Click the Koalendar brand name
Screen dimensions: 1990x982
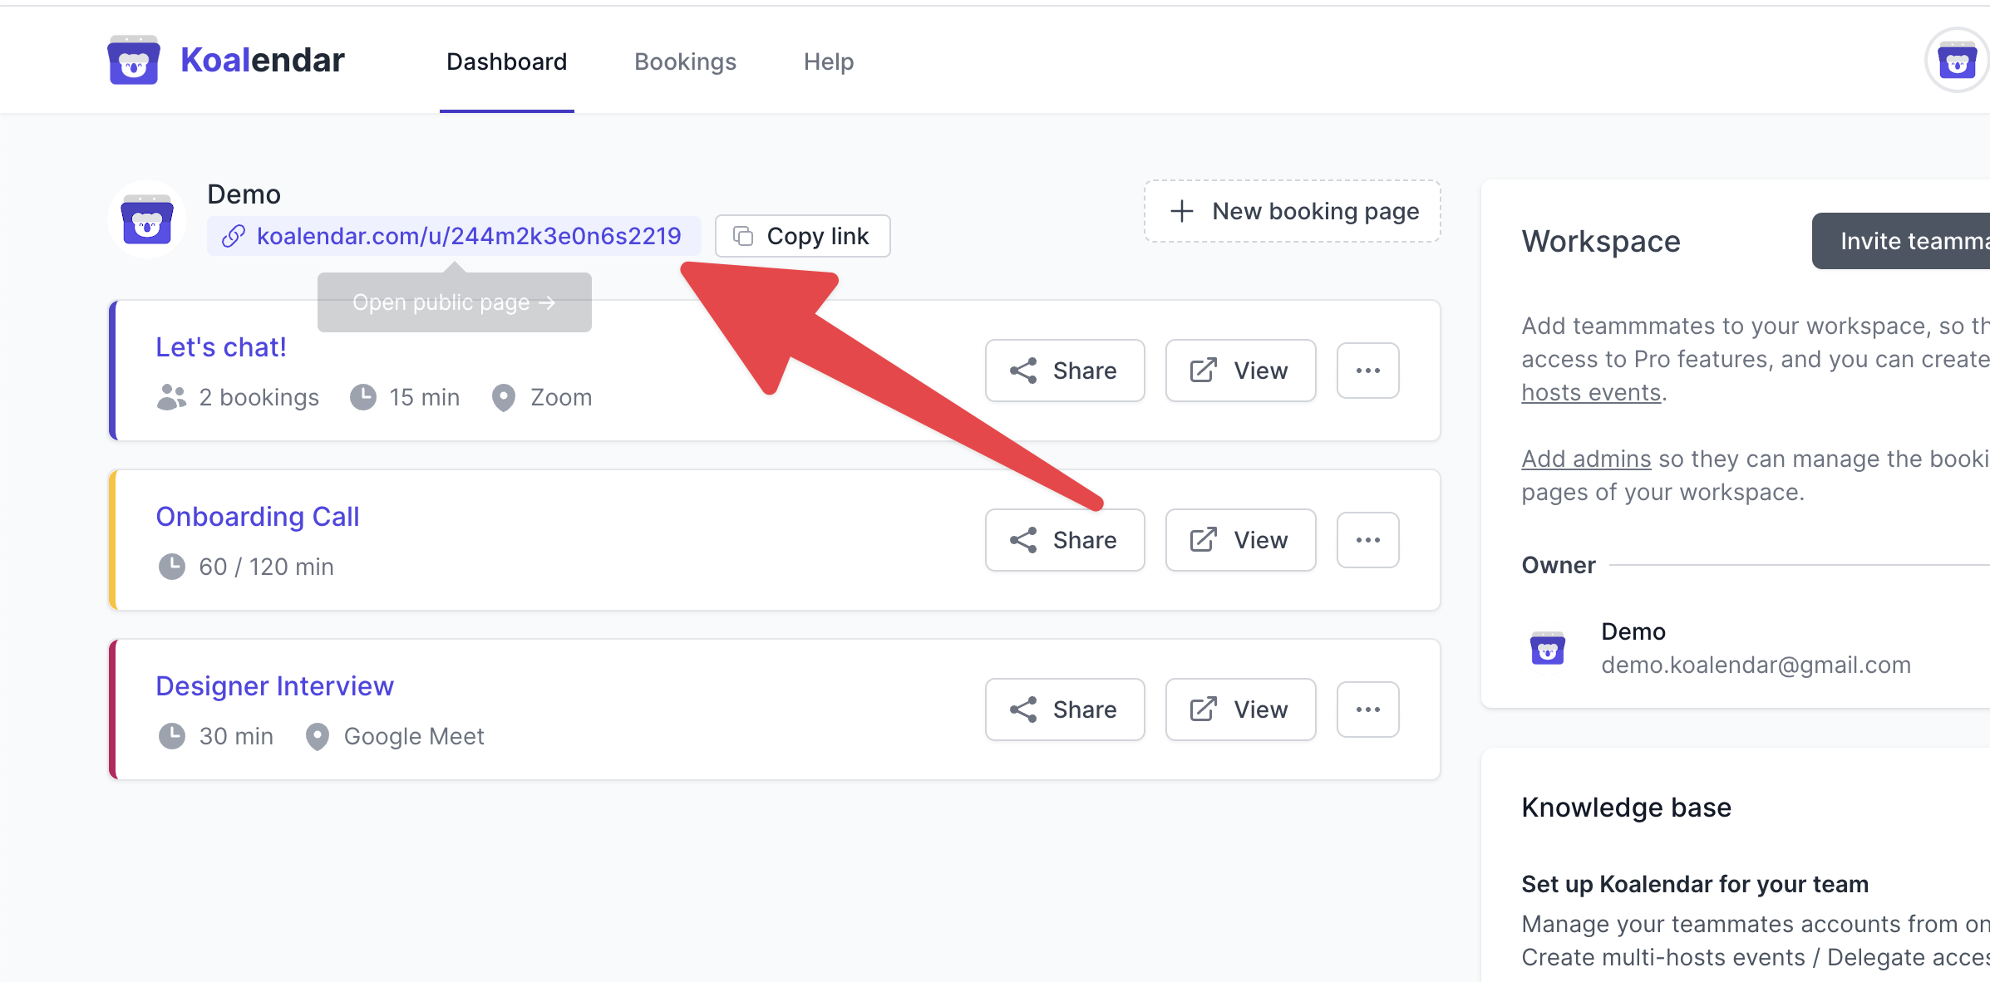[x=263, y=60]
